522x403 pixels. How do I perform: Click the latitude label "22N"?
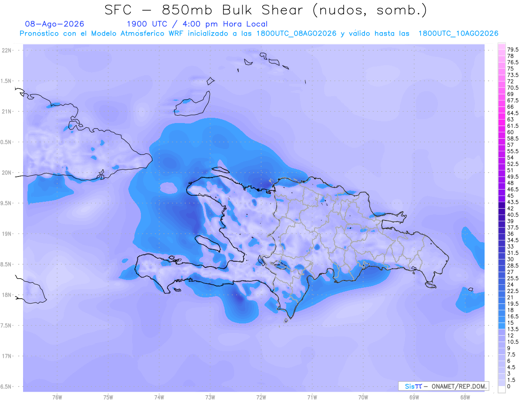[7, 50]
